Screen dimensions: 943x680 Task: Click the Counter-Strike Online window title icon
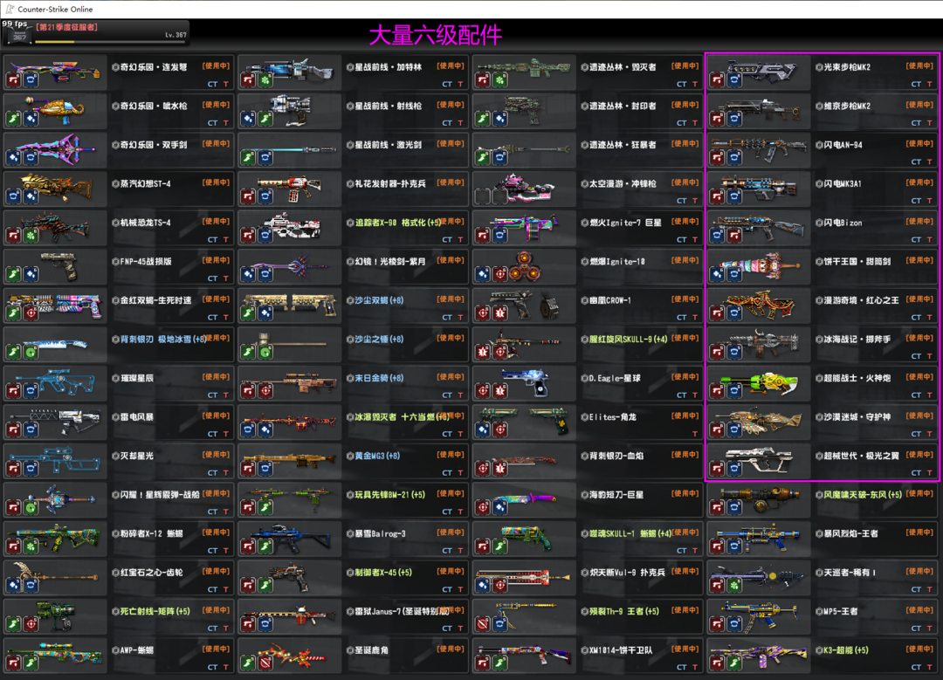point(9,9)
